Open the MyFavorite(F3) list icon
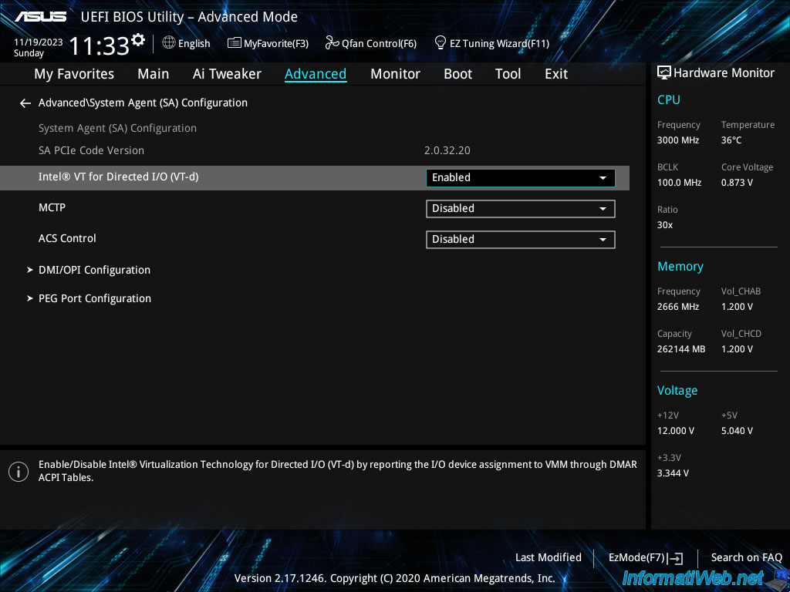The width and height of the screenshot is (790, 592). click(x=234, y=43)
